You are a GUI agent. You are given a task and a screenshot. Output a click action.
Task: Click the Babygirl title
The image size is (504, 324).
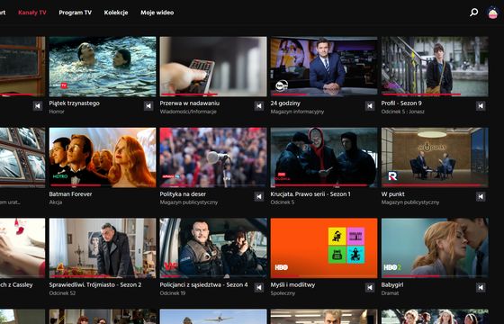point(392,284)
